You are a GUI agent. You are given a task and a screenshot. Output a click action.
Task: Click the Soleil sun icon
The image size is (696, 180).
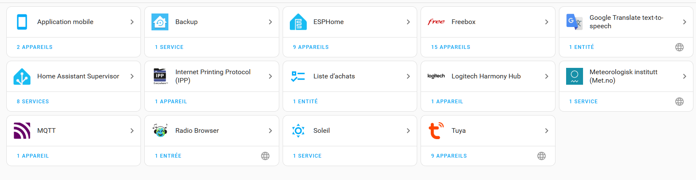298,131
